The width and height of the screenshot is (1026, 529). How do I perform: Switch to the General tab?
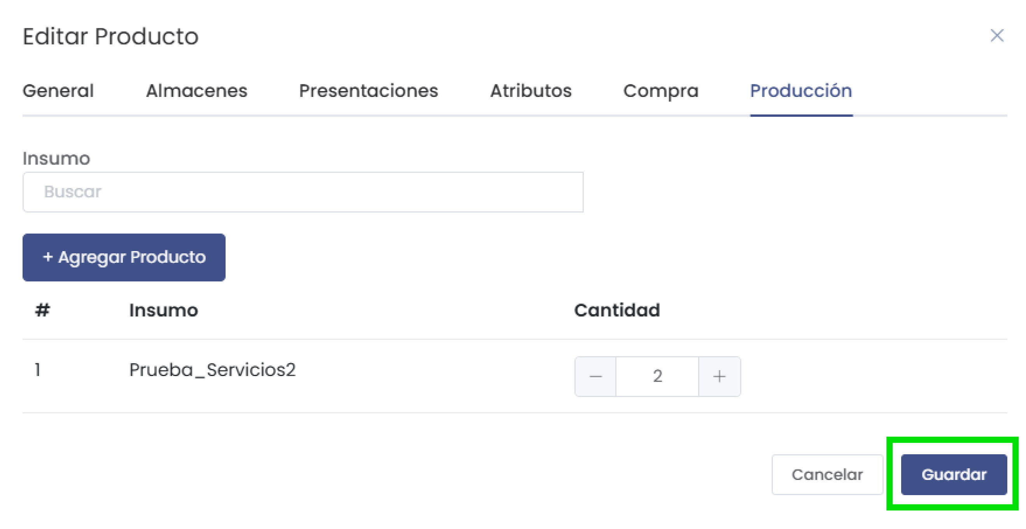pyautogui.click(x=58, y=91)
